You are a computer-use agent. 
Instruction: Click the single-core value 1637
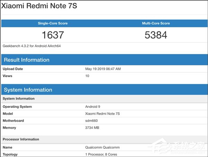(x=53, y=35)
